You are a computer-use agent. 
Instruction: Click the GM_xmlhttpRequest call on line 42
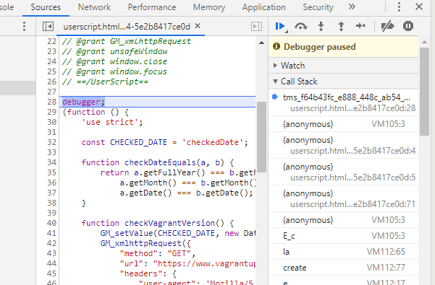141,243
